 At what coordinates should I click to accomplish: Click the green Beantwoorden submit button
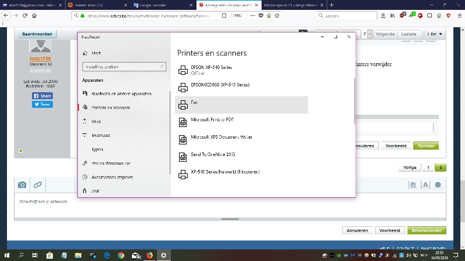point(427,230)
